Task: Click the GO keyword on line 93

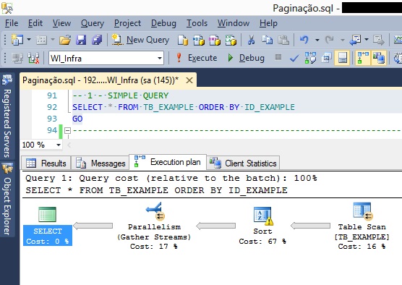Action: [77, 119]
